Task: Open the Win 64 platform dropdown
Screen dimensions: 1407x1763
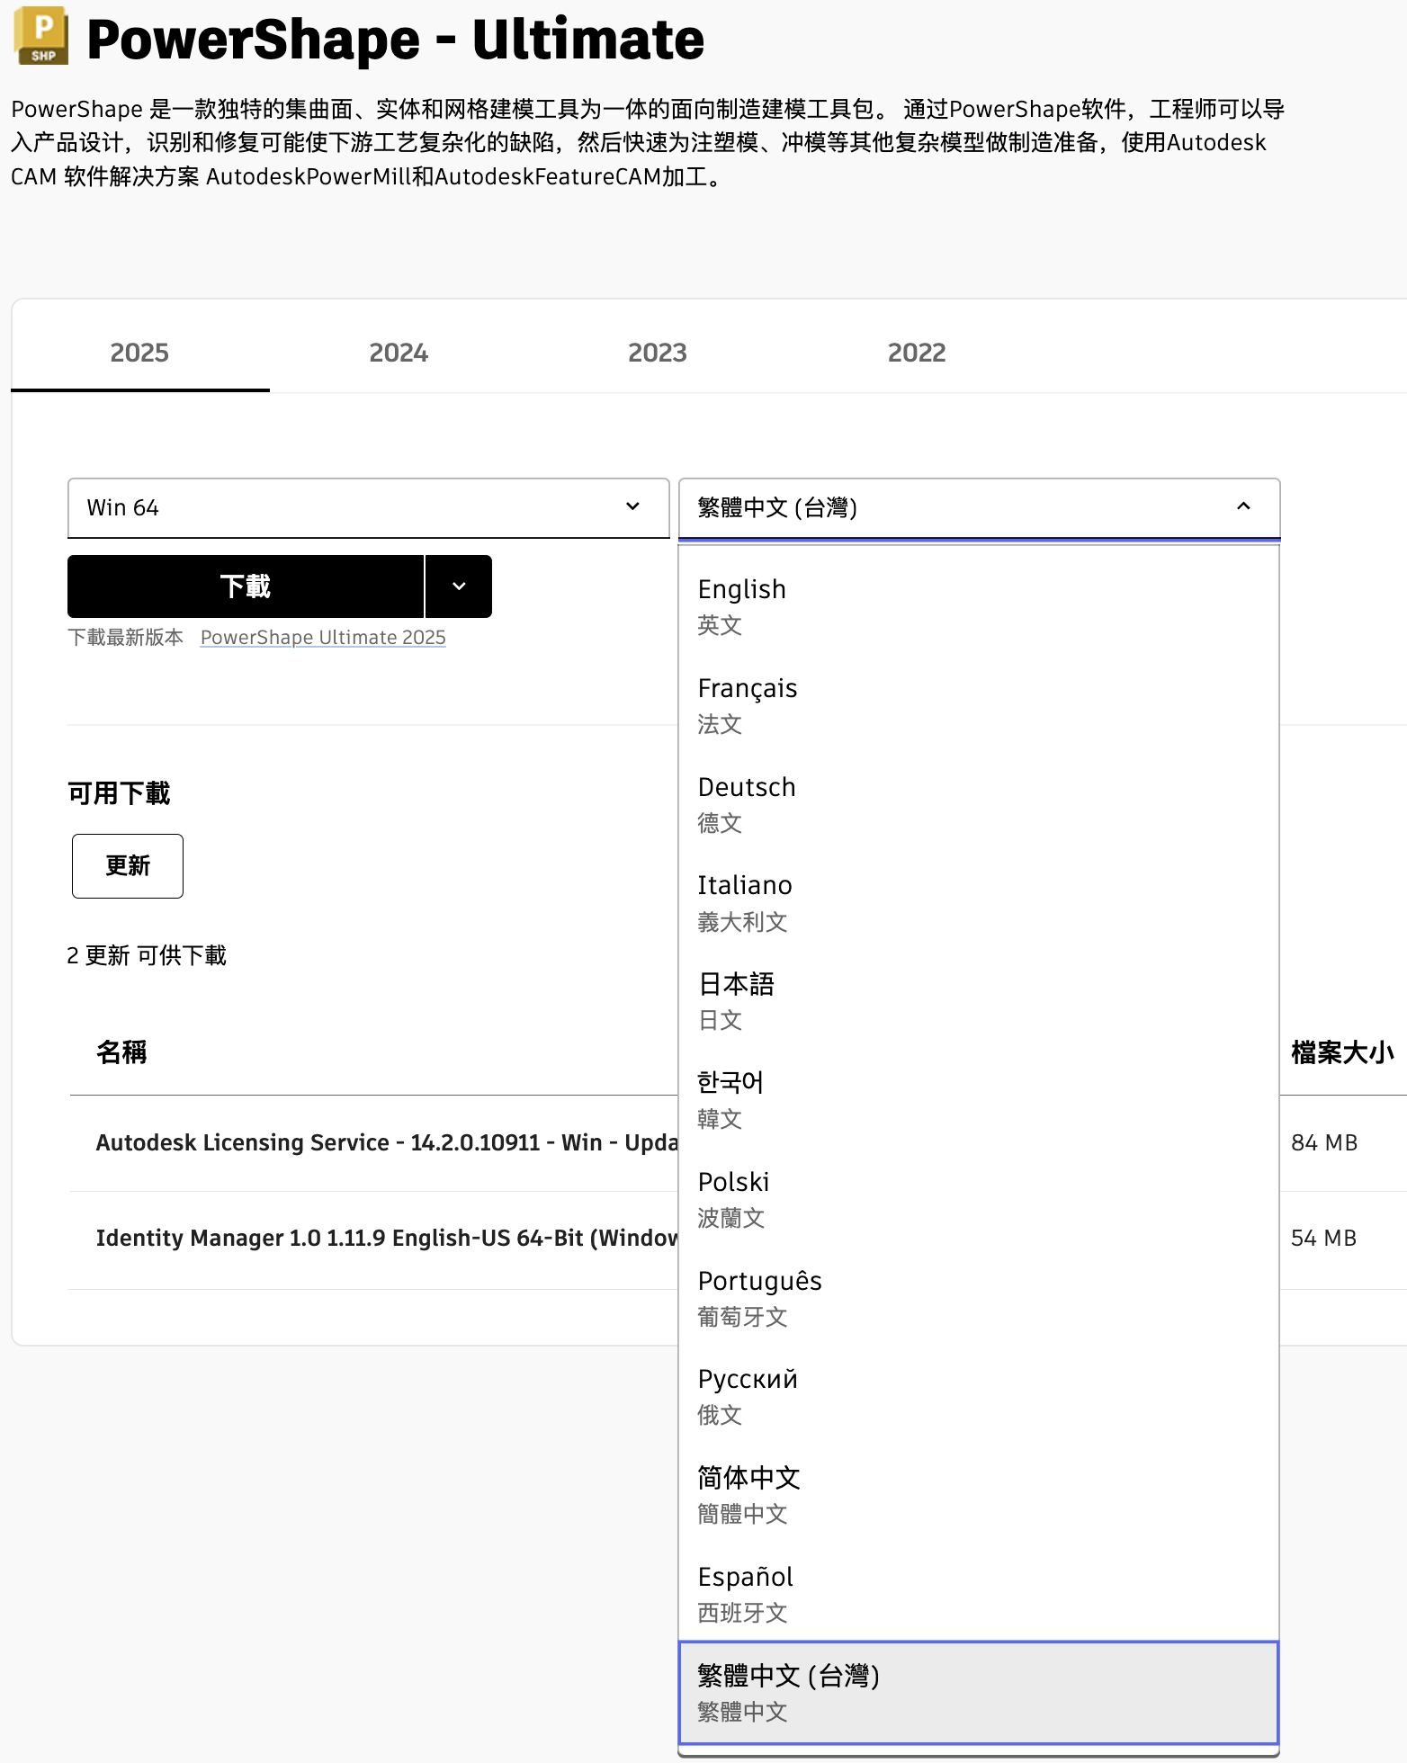Action: tap(368, 508)
